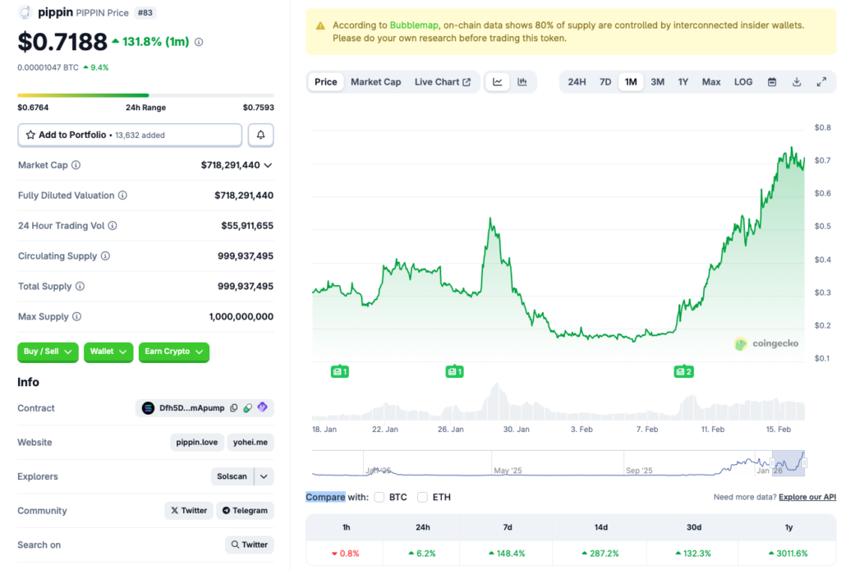Select the 7D timeframe

coord(605,81)
